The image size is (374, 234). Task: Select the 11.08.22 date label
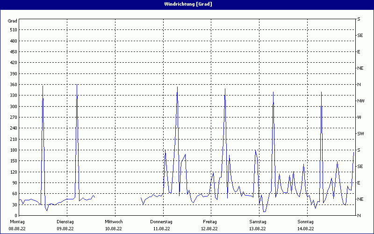pos(161,229)
